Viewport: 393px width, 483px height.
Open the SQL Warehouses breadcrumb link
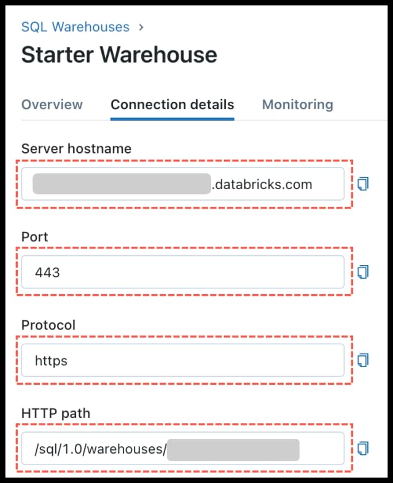75,27
